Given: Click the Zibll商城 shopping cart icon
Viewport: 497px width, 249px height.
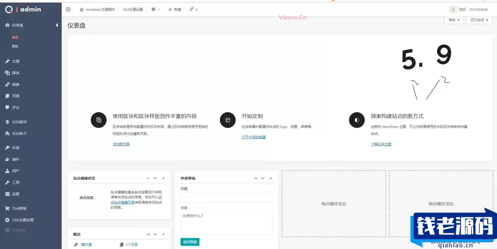Looking at the screenshot, I should [x=7, y=208].
